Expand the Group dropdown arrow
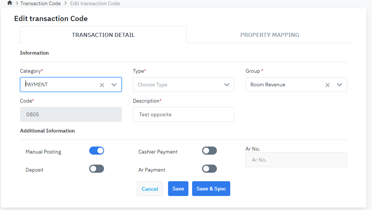The width and height of the screenshot is (372, 210). click(339, 85)
